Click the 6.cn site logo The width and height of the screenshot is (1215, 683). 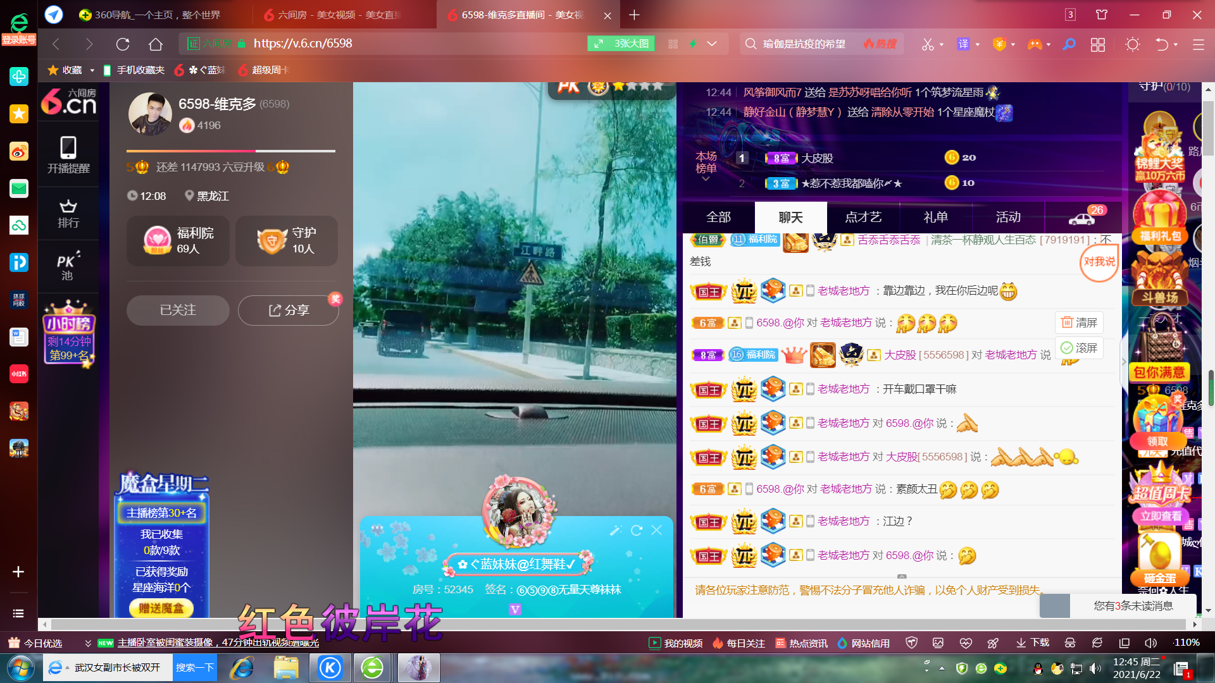[x=68, y=102]
